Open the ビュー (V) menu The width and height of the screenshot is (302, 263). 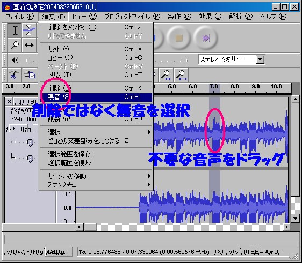(x=84, y=17)
